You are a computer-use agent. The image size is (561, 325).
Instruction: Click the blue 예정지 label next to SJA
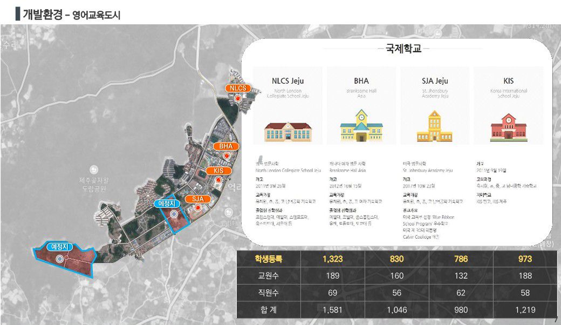[x=167, y=204]
